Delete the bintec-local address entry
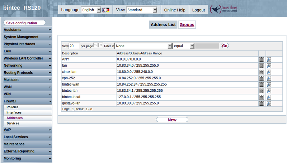Image resolution: width=287 pixels, height=163 pixels. [262, 97]
